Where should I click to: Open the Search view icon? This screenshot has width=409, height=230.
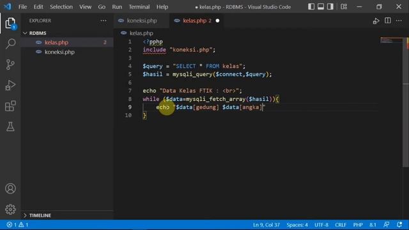point(10,43)
